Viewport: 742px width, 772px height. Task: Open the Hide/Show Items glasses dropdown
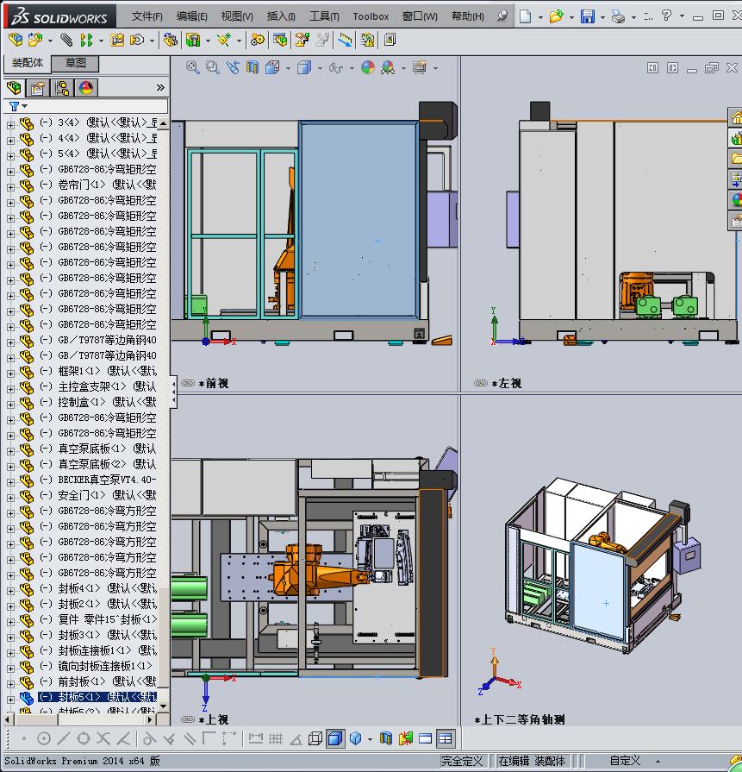(352, 68)
